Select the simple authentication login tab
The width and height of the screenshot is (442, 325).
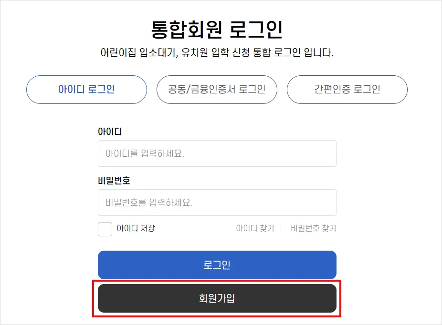347,90
